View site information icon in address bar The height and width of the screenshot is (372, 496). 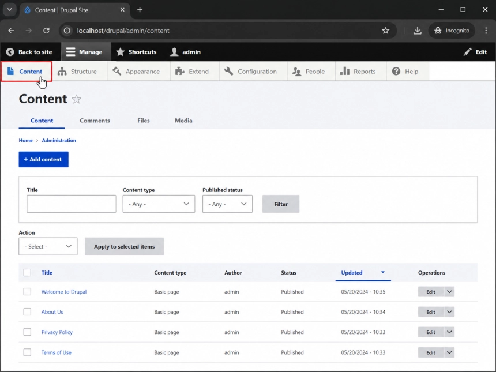coord(67,31)
